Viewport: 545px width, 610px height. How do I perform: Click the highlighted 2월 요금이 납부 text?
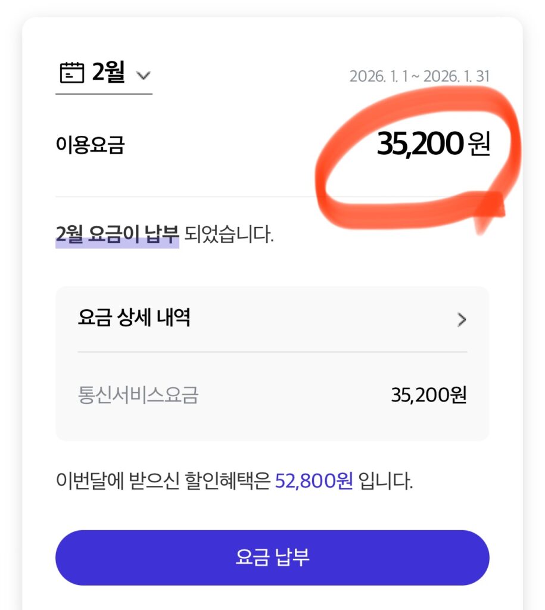coord(117,234)
